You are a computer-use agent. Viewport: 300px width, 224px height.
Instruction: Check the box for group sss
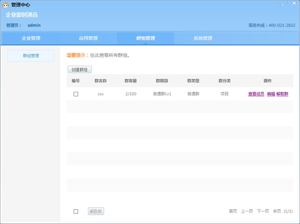coord(76,94)
